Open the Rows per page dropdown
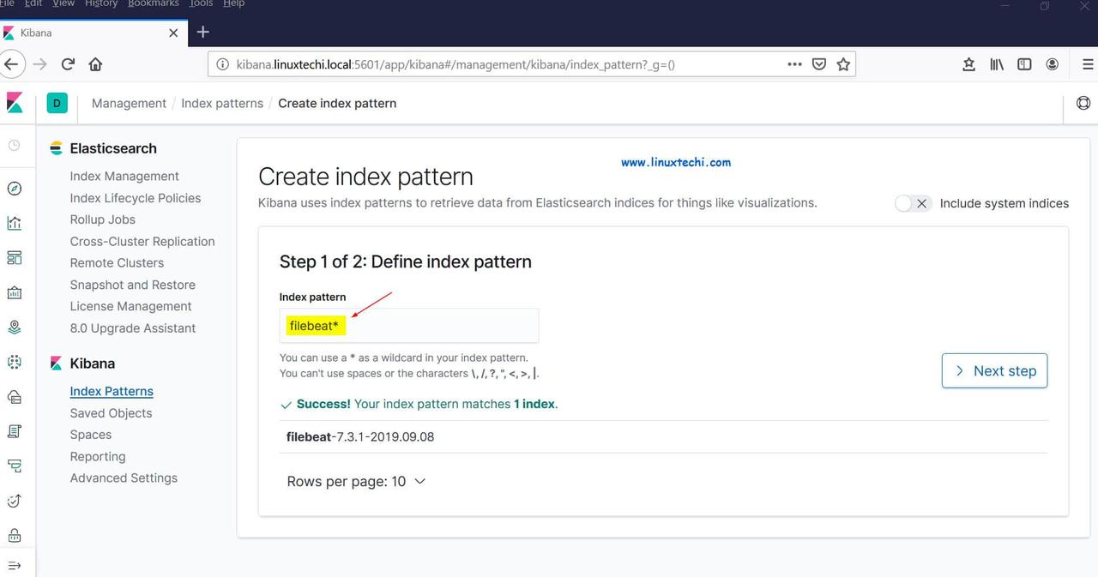 (356, 482)
